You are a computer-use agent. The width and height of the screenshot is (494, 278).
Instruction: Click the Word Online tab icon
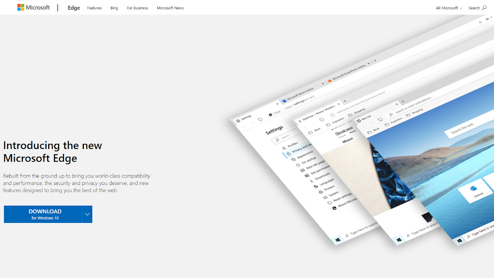pos(284,101)
